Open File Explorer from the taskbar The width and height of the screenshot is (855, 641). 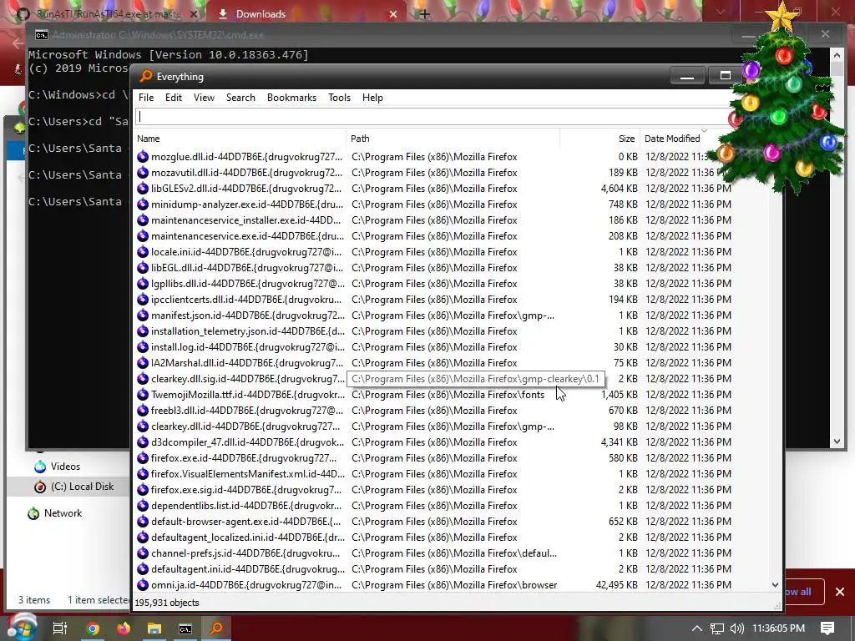tap(154, 628)
